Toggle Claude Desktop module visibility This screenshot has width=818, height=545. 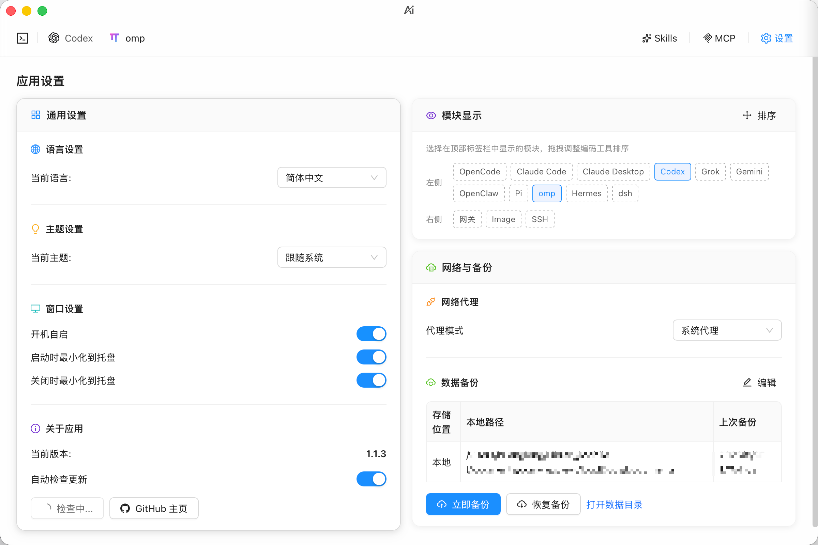tap(613, 172)
